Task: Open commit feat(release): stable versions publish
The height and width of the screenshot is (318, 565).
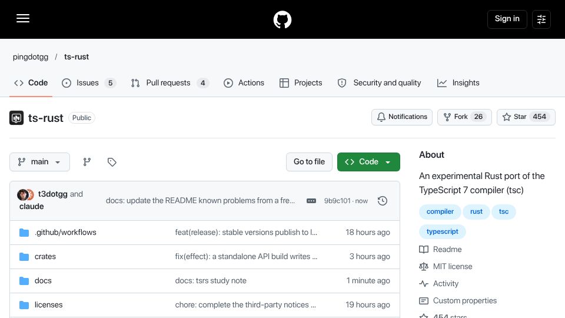Action: click(246, 233)
